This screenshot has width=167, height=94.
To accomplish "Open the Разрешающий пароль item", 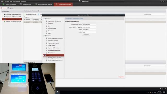I will (x=53, y=43).
